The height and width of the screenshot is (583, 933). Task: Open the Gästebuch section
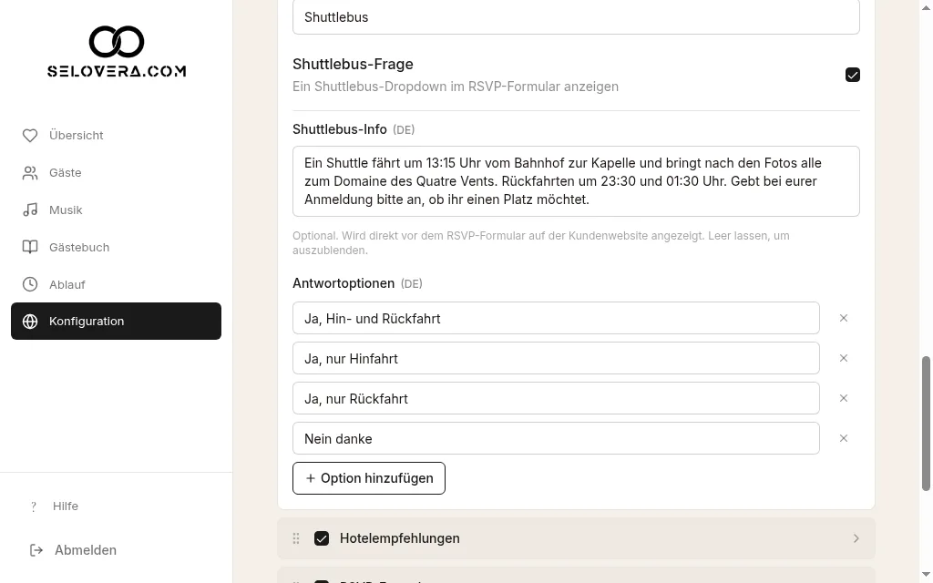click(116, 247)
